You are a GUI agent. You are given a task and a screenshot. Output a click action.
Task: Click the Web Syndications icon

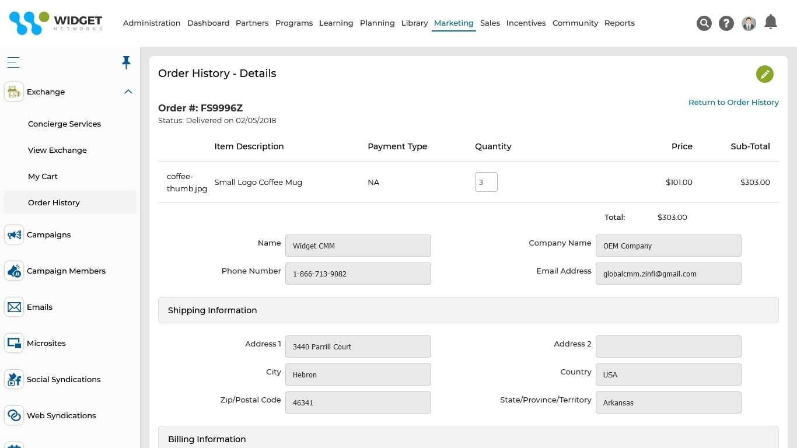click(x=13, y=415)
